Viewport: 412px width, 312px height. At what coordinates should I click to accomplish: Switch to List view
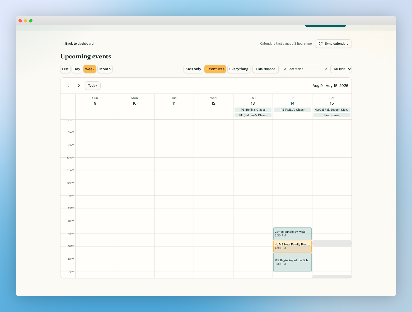(65, 69)
